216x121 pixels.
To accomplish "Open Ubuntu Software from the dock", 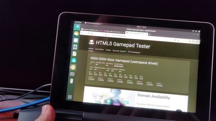I will [74, 61].
